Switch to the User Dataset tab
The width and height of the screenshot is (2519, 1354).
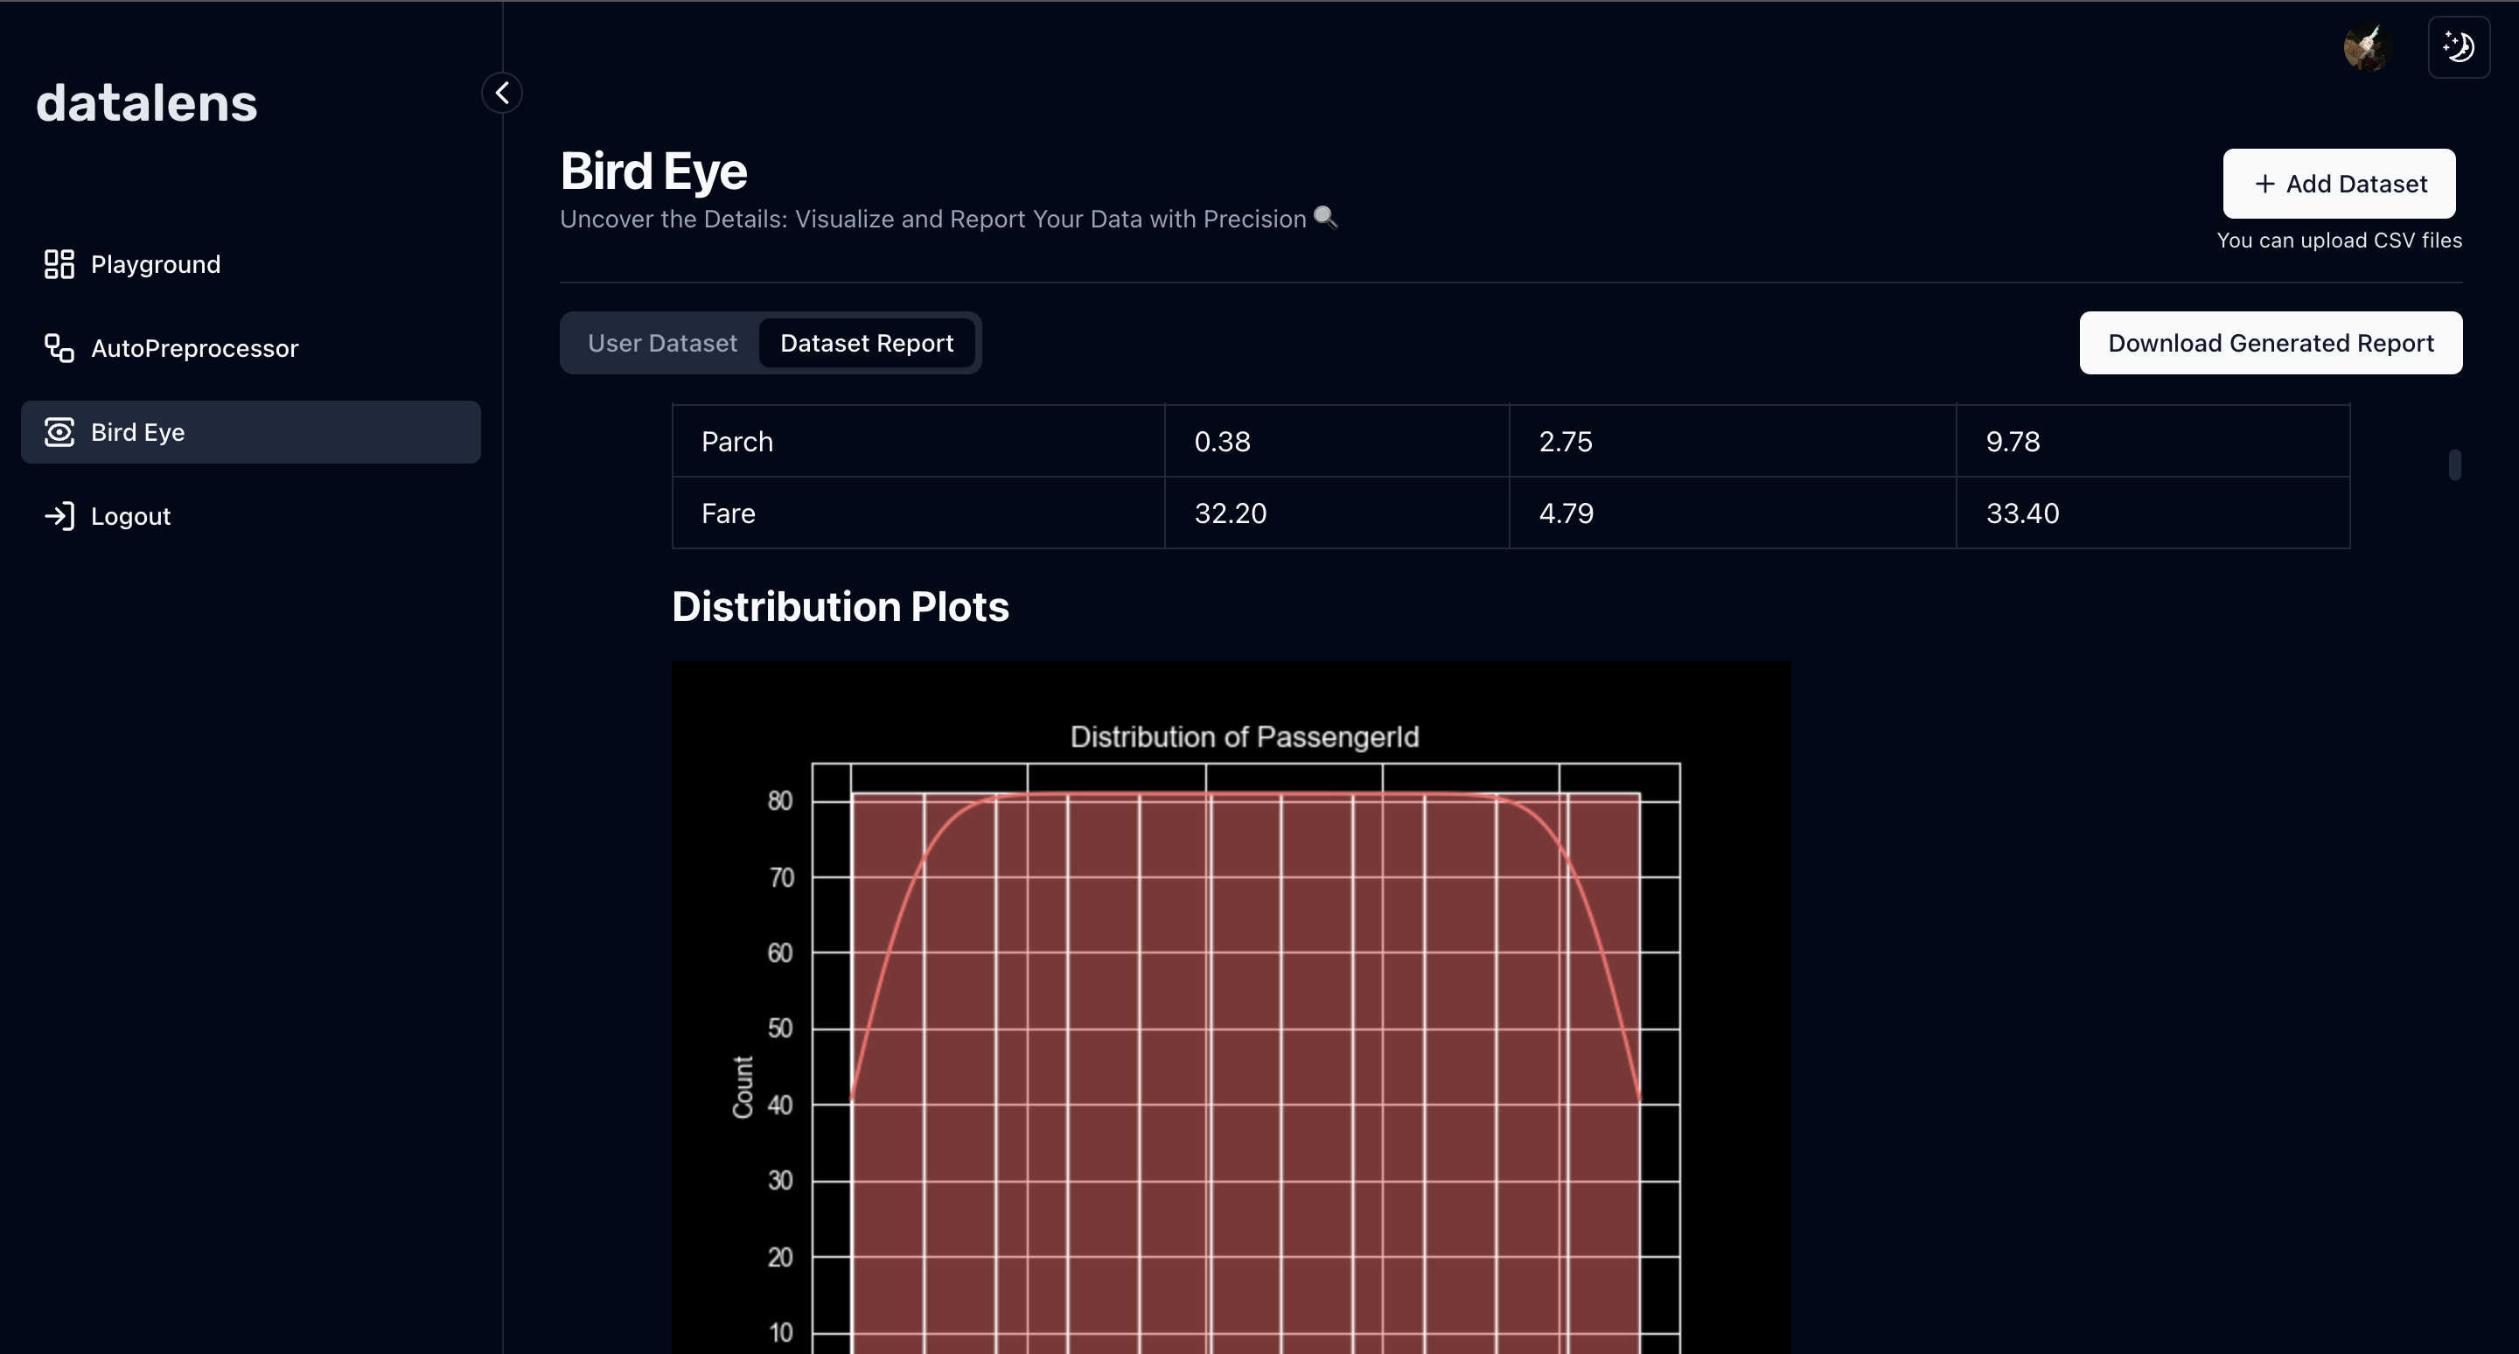click(x=662, y=343)
